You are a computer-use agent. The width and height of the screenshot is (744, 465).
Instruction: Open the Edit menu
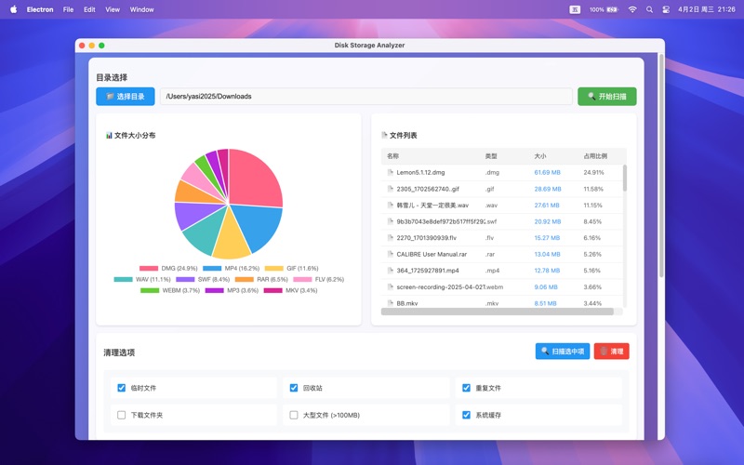tap(89, 9)
